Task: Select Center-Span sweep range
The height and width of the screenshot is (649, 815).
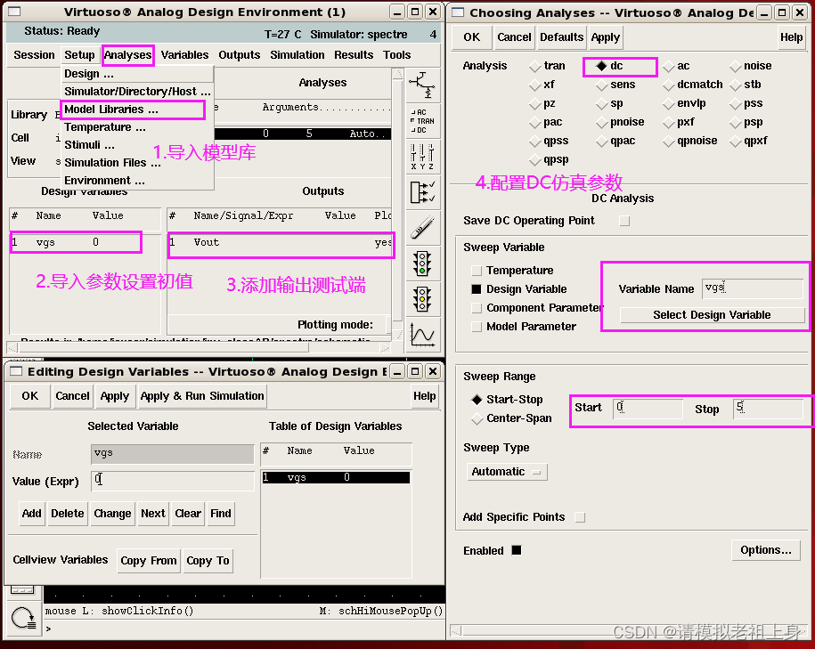Action: click(x=477, y=418)
